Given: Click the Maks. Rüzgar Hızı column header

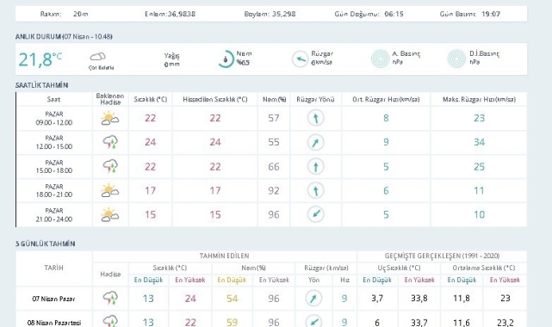Looking at the screenshot, I should click(479, 100).
